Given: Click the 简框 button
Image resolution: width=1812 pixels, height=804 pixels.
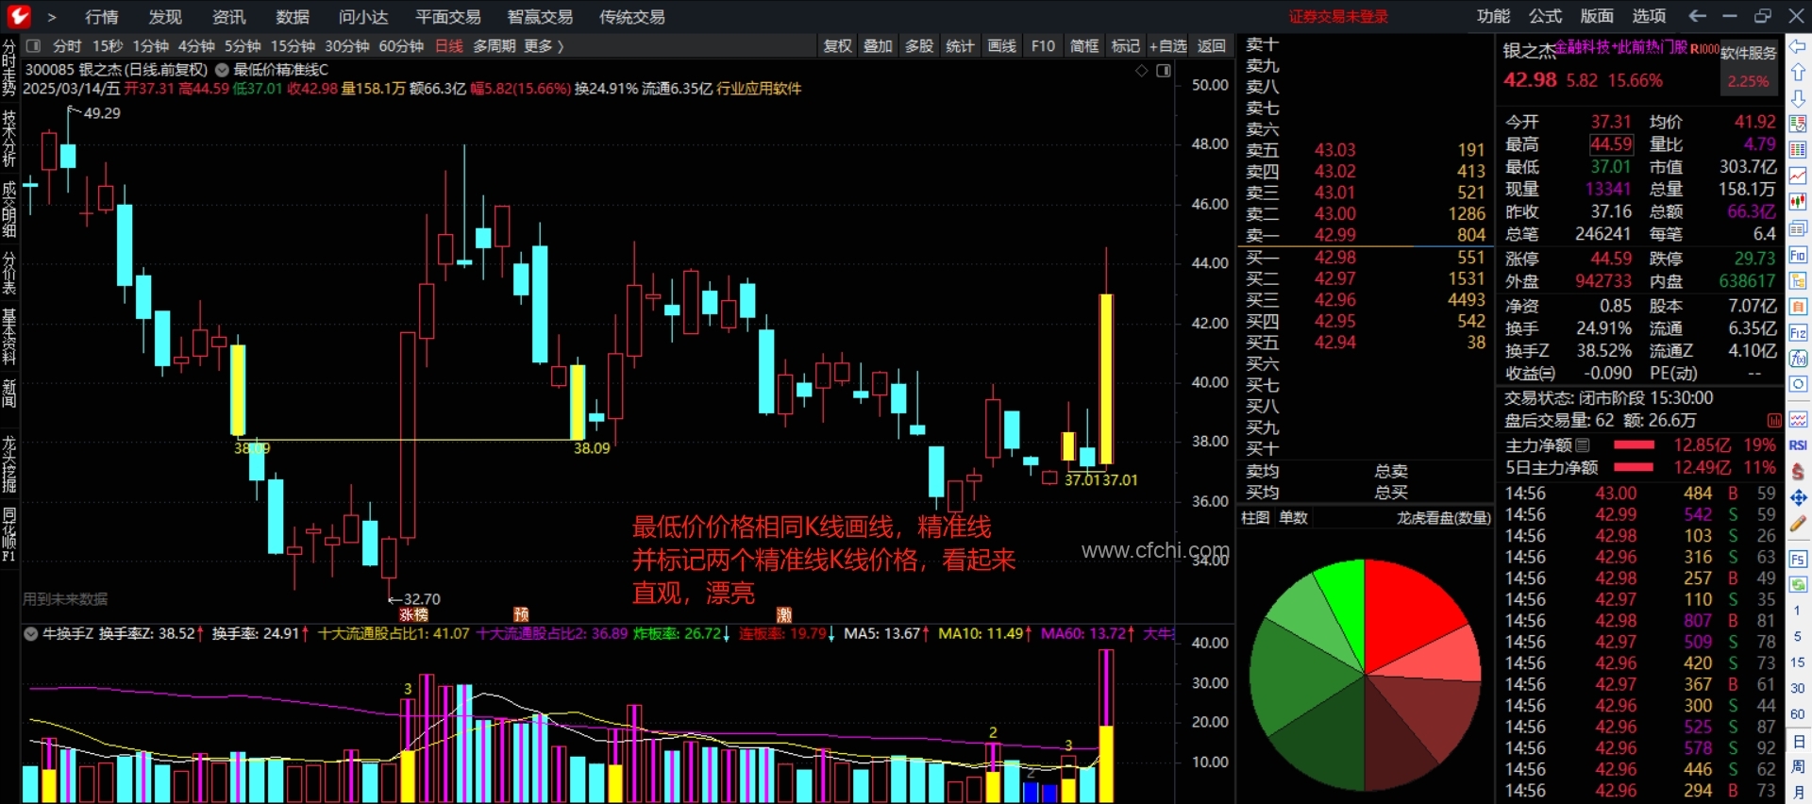Looking at the screenshot, I should [x=1084, y=45].
